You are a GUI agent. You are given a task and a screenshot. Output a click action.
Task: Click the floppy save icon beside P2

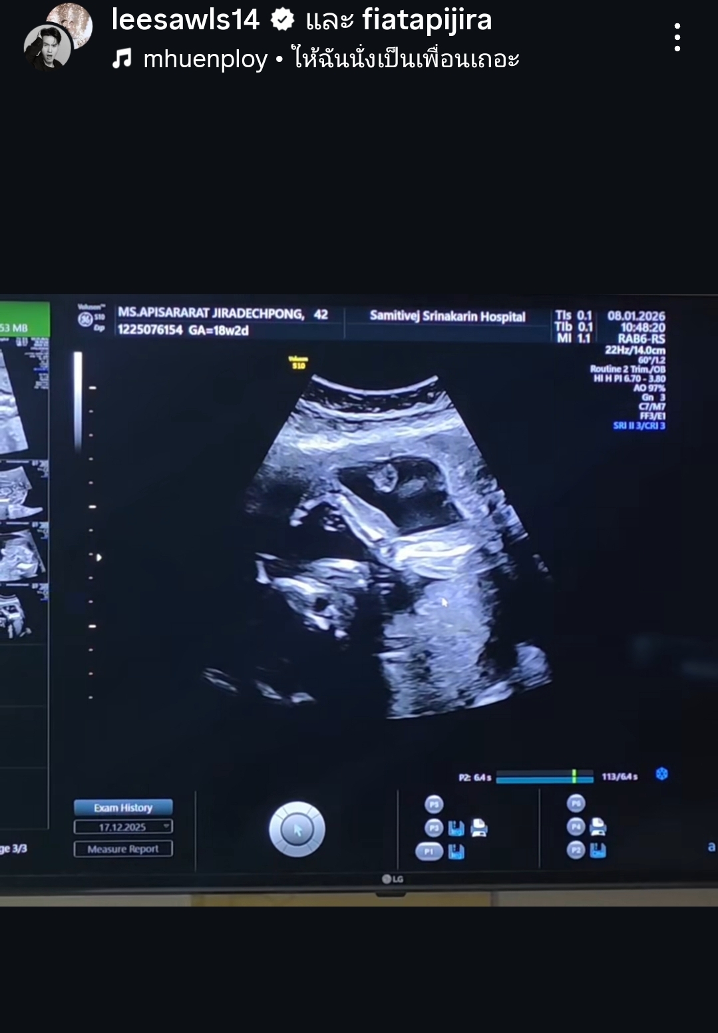click(x=598, y=850)
